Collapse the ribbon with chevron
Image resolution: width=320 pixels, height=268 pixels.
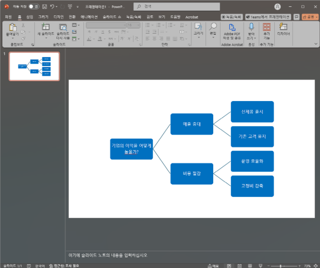(316, 44)
